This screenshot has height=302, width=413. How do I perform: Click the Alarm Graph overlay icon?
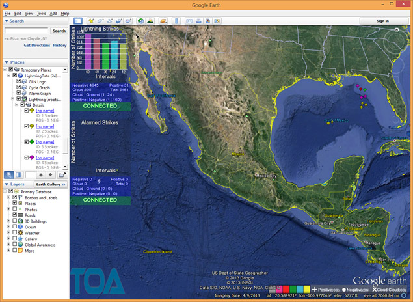[x=24, y=93]
